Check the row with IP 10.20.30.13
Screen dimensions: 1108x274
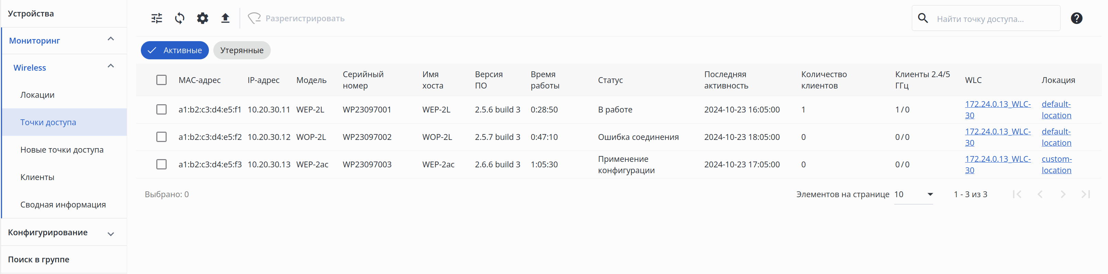pos(161,165)
